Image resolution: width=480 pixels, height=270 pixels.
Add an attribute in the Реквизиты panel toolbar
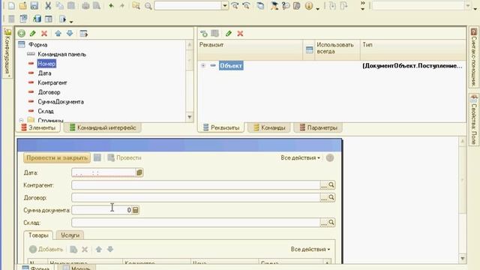204,33
